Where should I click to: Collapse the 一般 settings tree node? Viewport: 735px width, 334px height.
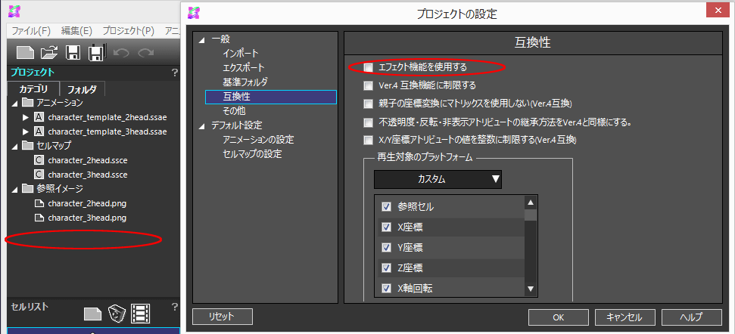pos(202,40)
